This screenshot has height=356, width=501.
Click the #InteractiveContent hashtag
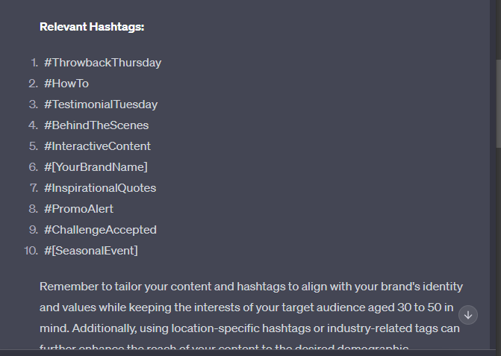[x=97, y=146]
